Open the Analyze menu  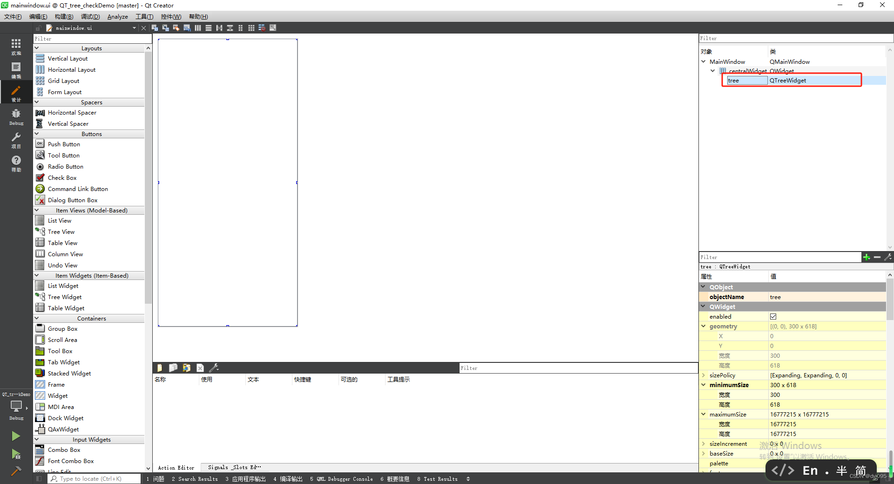pyautogui.click(x=118, y=17)
